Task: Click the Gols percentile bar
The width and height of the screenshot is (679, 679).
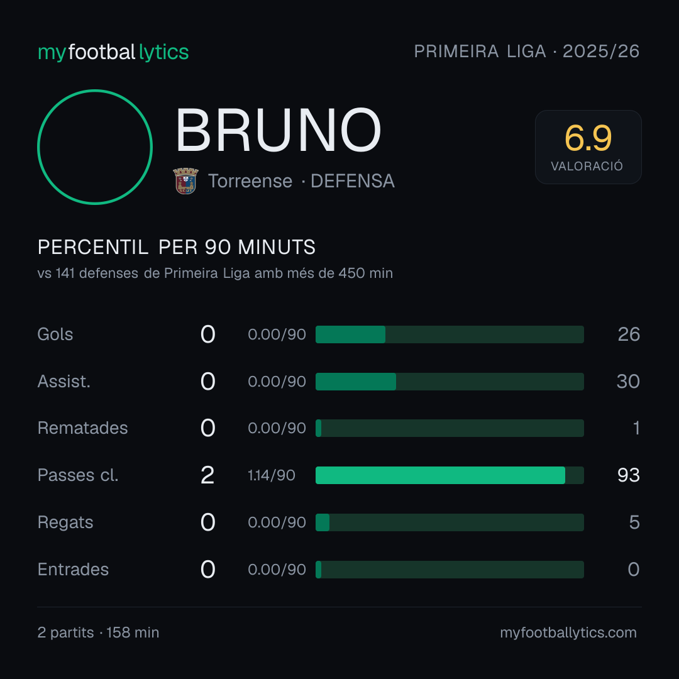Action: tap(450, 334)
